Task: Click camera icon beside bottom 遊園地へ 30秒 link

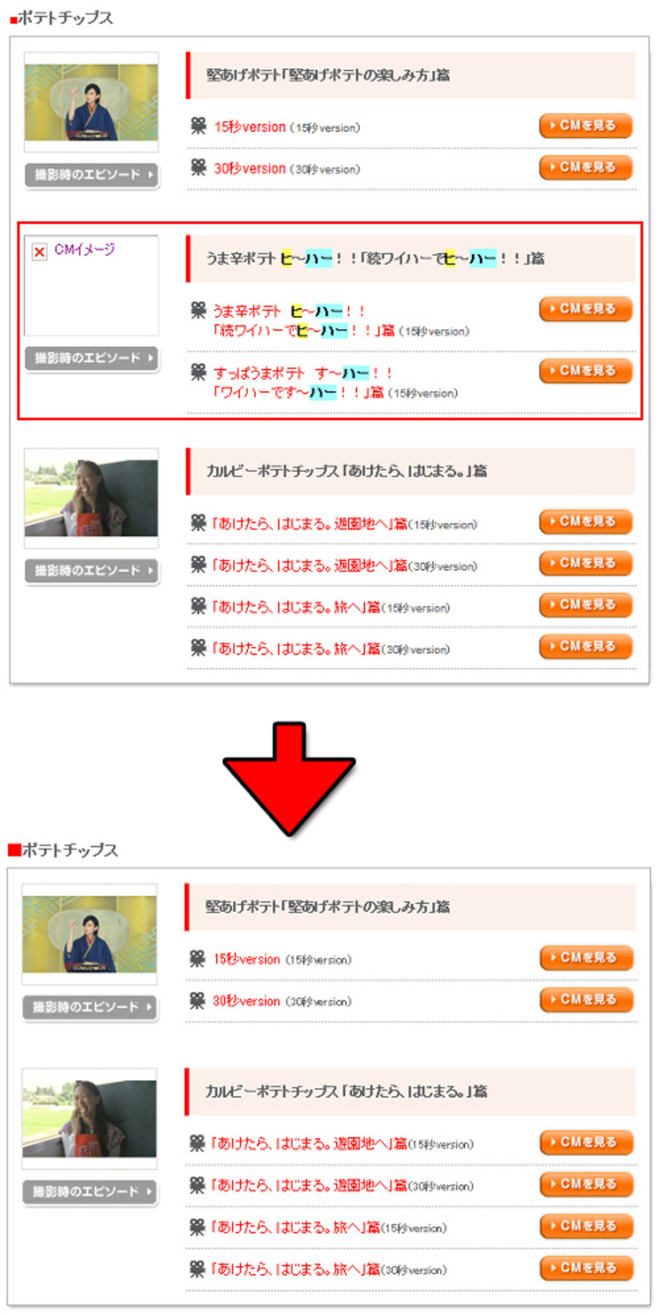Action: coord(197,1185)
